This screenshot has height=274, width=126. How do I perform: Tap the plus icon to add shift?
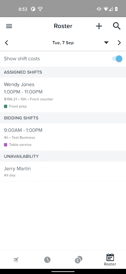point(99,26)
